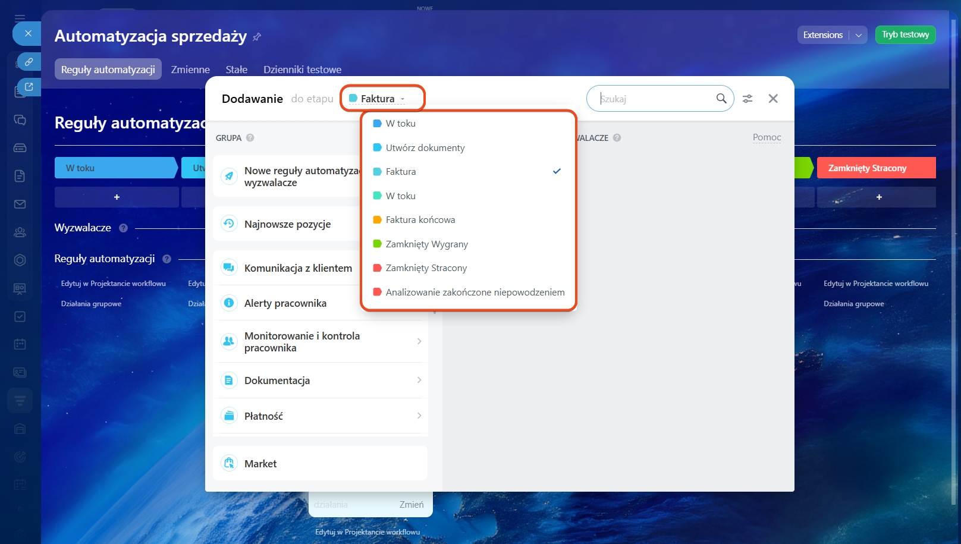Expand the Dokumentacja group
961x544 pixels.
coord(419,380)
